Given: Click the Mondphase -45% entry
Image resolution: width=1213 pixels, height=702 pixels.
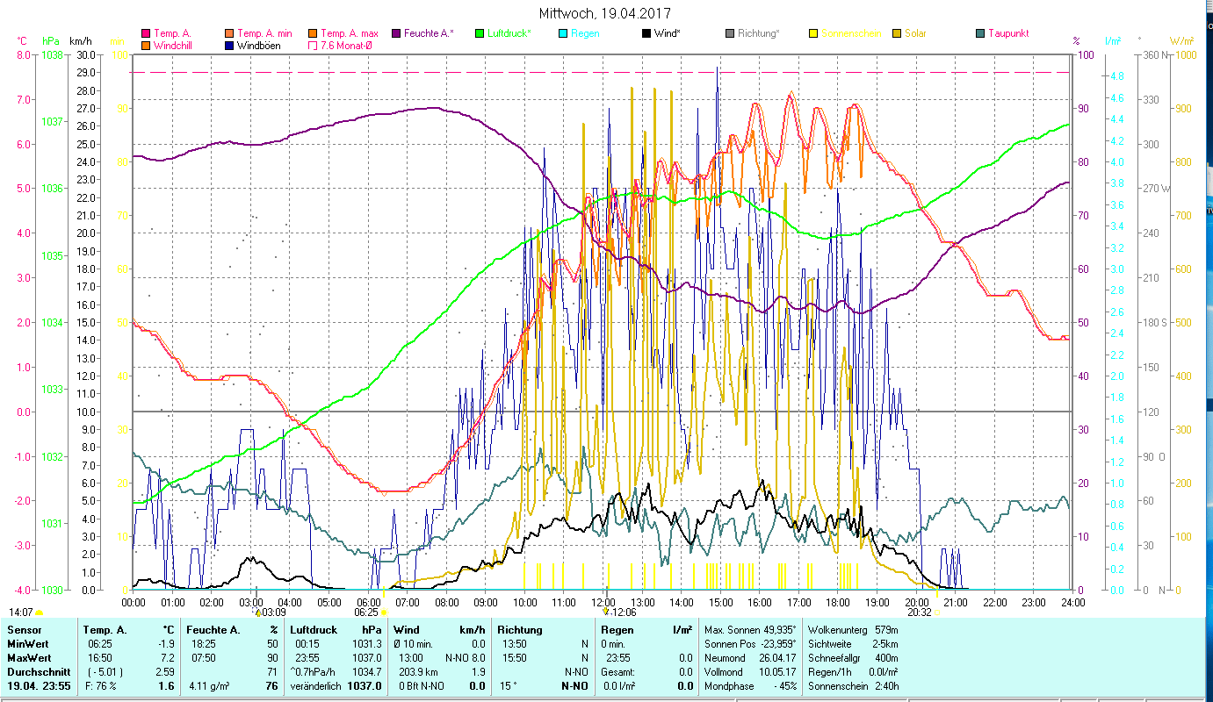Looking at the screenshot, I should (751, 686).
